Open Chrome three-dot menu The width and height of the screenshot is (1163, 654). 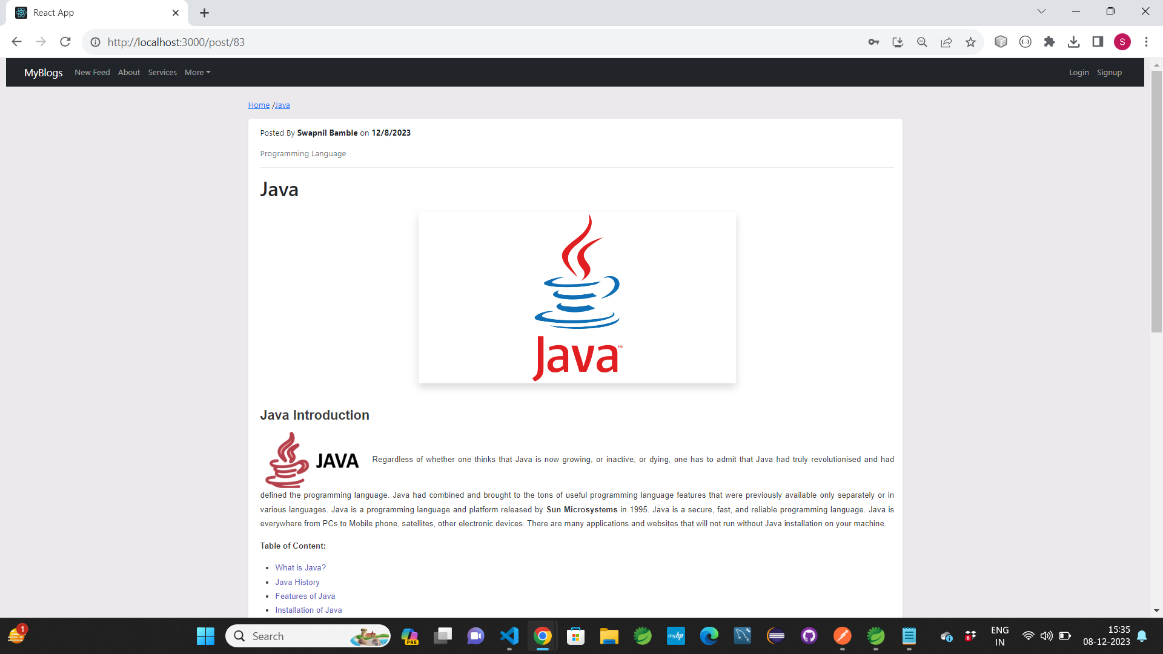(1146, 42)
